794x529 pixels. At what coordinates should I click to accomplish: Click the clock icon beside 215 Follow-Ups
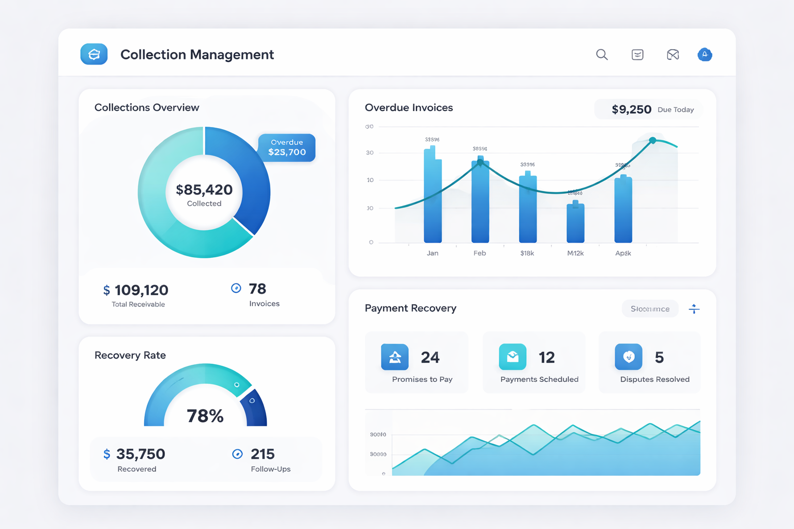(x=237, y=454)
